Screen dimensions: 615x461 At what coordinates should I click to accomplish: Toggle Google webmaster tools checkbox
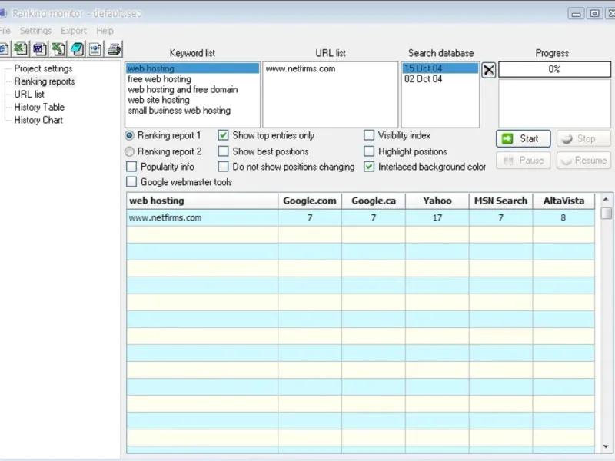point(132,182)
